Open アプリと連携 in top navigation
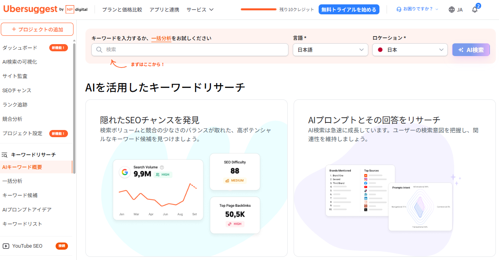The height and width of the screenshot is (260, 499). click(x=164, y=10)
